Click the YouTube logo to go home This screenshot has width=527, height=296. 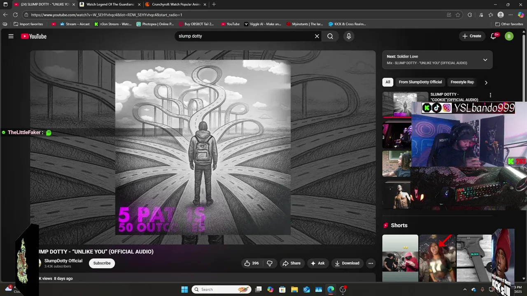pos(34,36)
